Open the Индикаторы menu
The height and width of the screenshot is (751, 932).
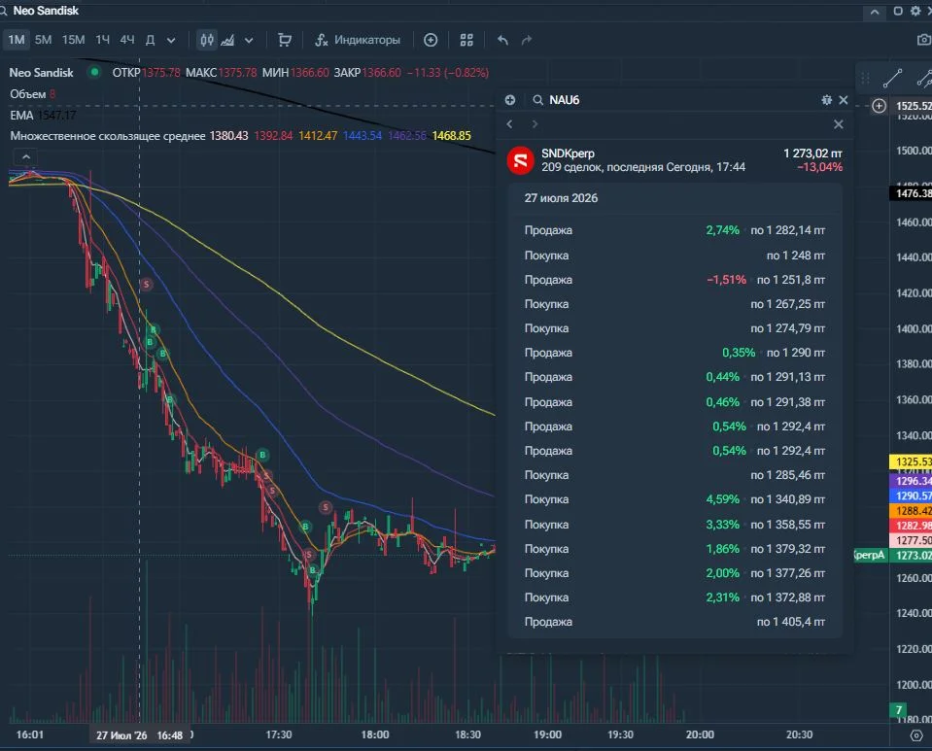click(x=358, y=40)
